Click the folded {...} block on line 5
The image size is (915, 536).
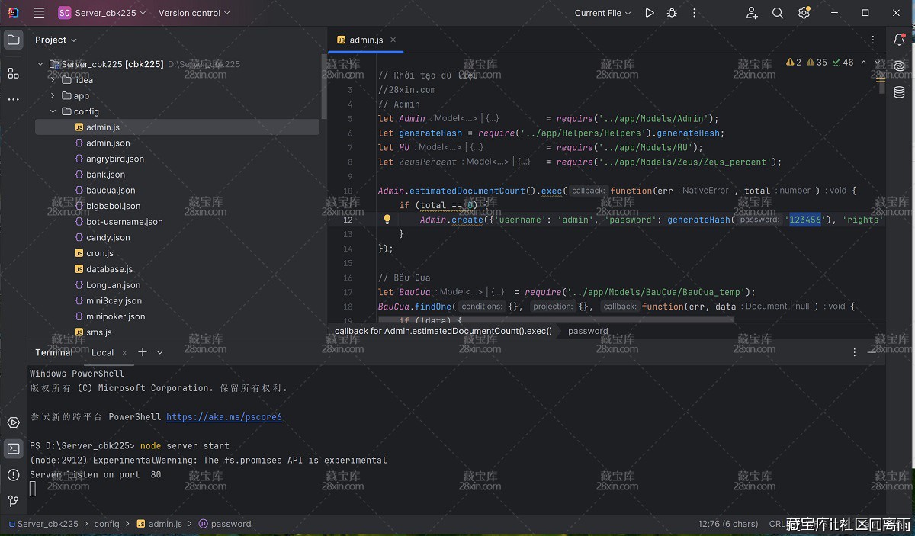(493, 119)
